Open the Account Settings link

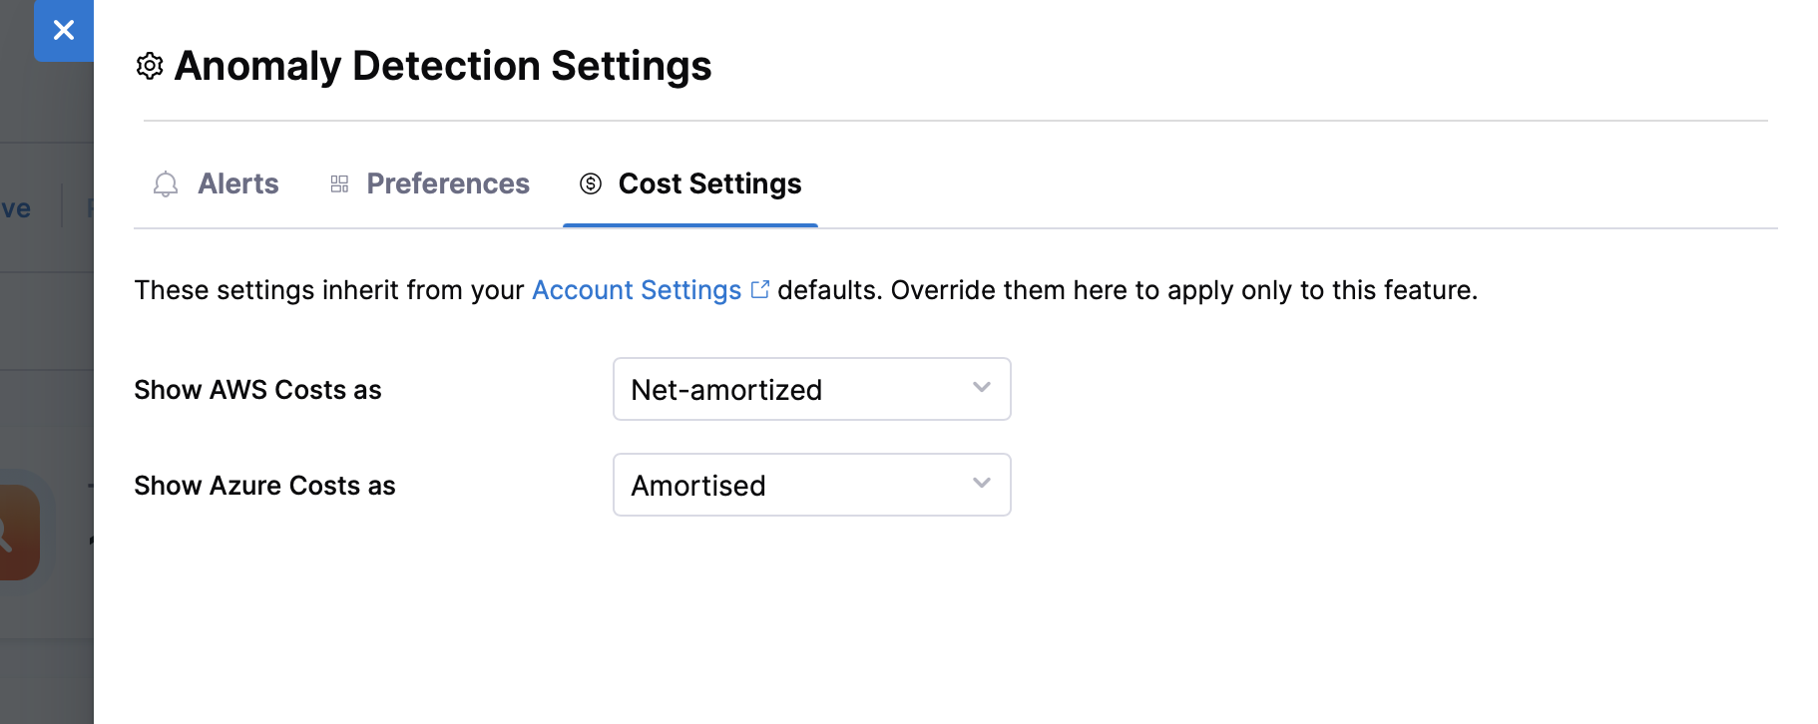[x=636, y=290]
